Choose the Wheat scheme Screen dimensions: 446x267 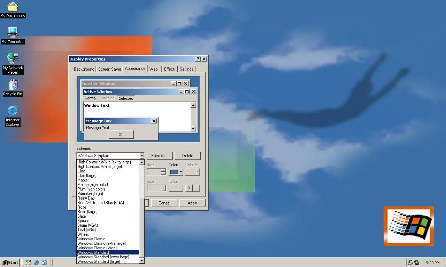coord(108,234)
